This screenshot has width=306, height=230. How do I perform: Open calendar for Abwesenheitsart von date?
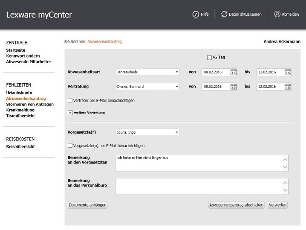coord(234,72)
